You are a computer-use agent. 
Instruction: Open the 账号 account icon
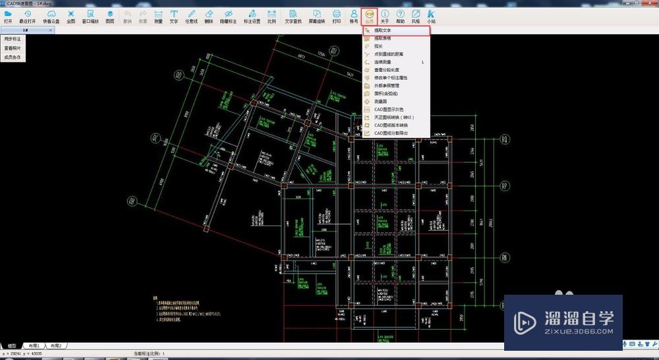(355, 17)
